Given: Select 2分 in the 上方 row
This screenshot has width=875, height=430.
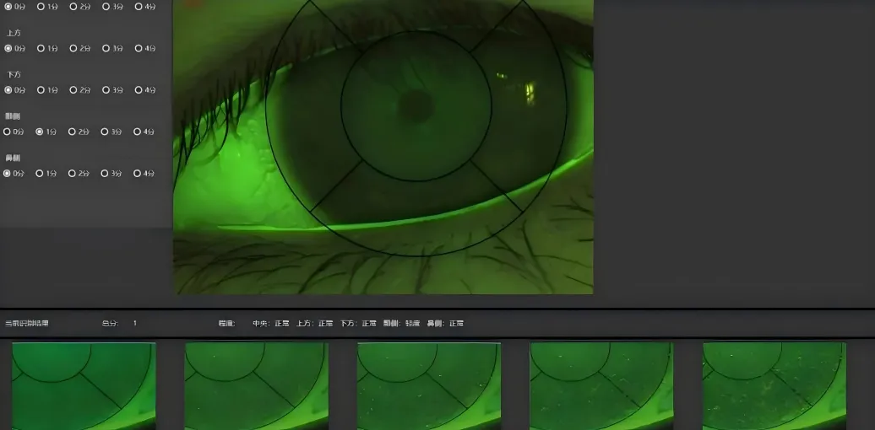Looking at the screenshot, I should point(73,48).
